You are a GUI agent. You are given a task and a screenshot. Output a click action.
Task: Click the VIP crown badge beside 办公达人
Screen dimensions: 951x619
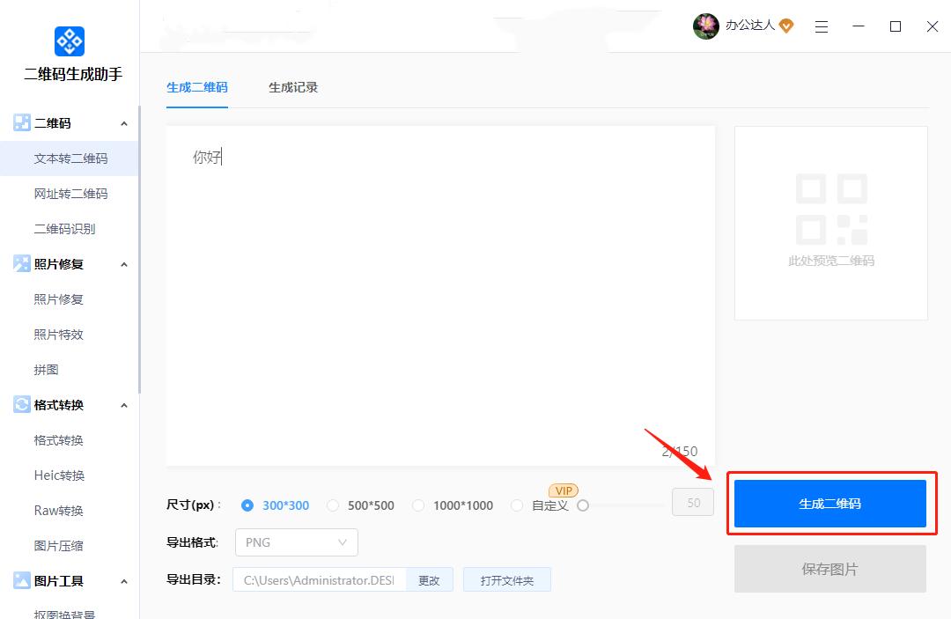point(786,26)
